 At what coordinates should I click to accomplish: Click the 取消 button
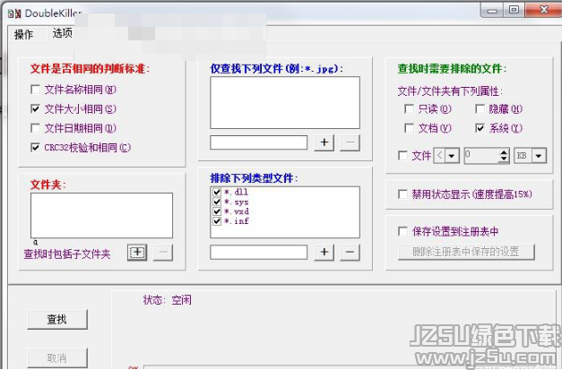pos(57,357)
